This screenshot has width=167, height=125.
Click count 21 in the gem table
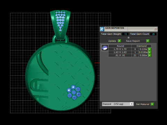[x=135, y=56]
